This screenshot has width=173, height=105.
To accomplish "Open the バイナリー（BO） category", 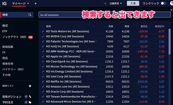I will click(x=13, y=69).
